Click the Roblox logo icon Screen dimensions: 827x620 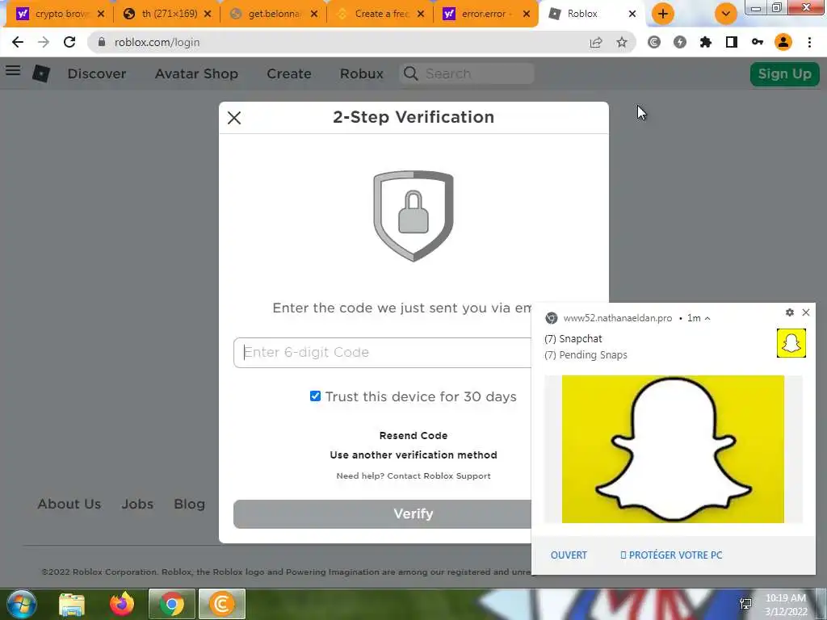click(41, 73)
